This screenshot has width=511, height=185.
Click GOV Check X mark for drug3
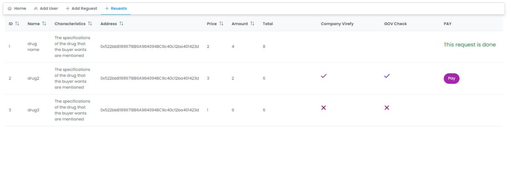point(387,108)
